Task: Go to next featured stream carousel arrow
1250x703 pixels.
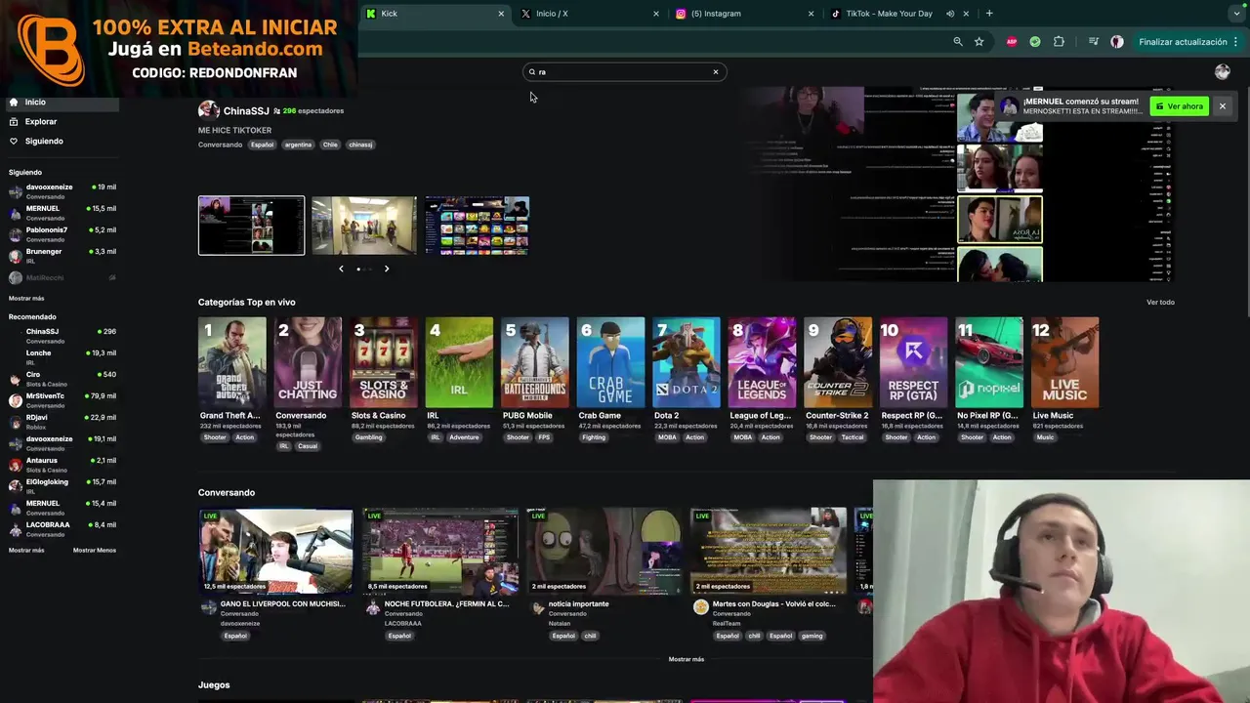Action: coord(387,269)
